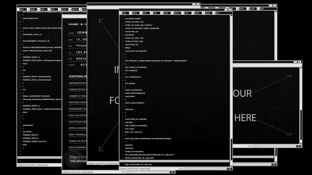Click the JOHN name value in profile window
The height and width of the screenshot is (175, 312).
pos(82,32)
